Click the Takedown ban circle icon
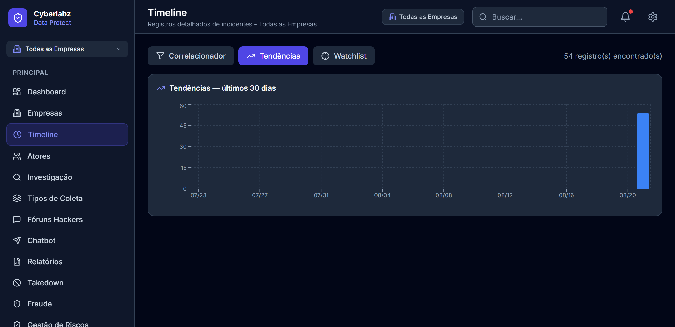This screenshot has height=327, width=675. point(17,283)
